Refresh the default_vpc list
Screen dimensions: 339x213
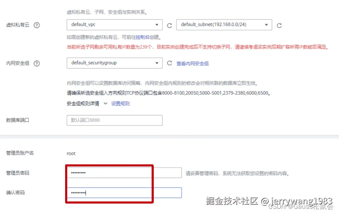click(169, 25)
